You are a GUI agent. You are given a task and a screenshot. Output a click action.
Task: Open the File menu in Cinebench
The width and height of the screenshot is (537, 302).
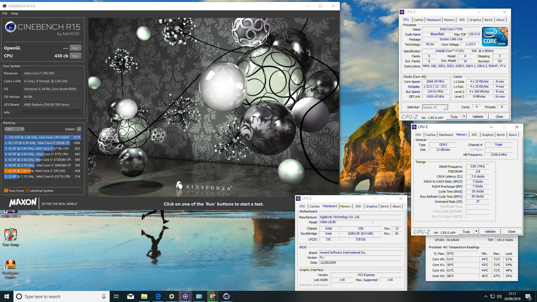5,13
